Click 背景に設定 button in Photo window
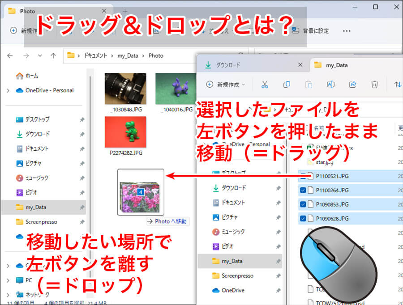The width and height of the screenshot is (403, 305). point(310,31)
